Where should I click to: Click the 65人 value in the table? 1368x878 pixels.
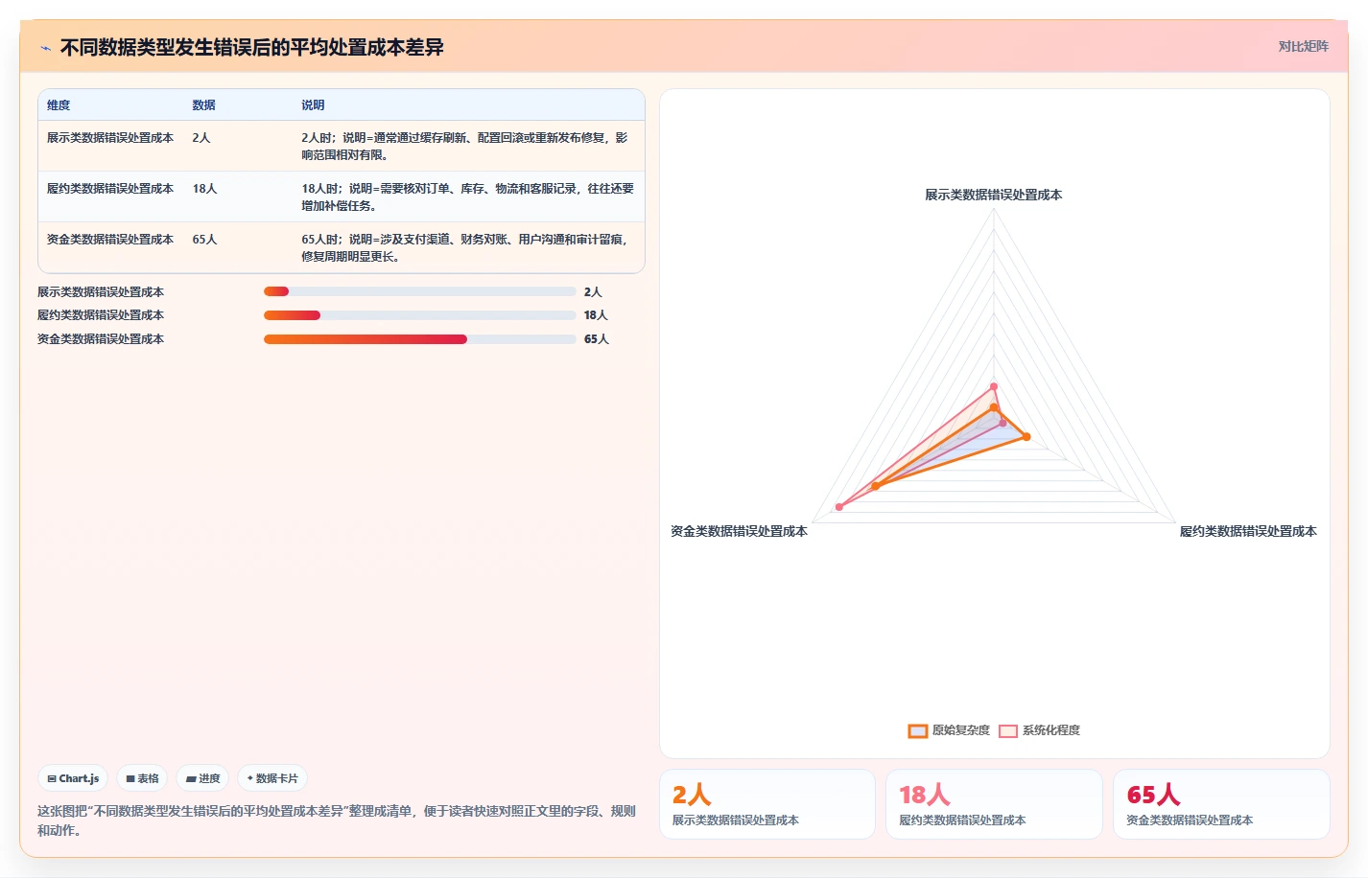[x=204, y=240]
